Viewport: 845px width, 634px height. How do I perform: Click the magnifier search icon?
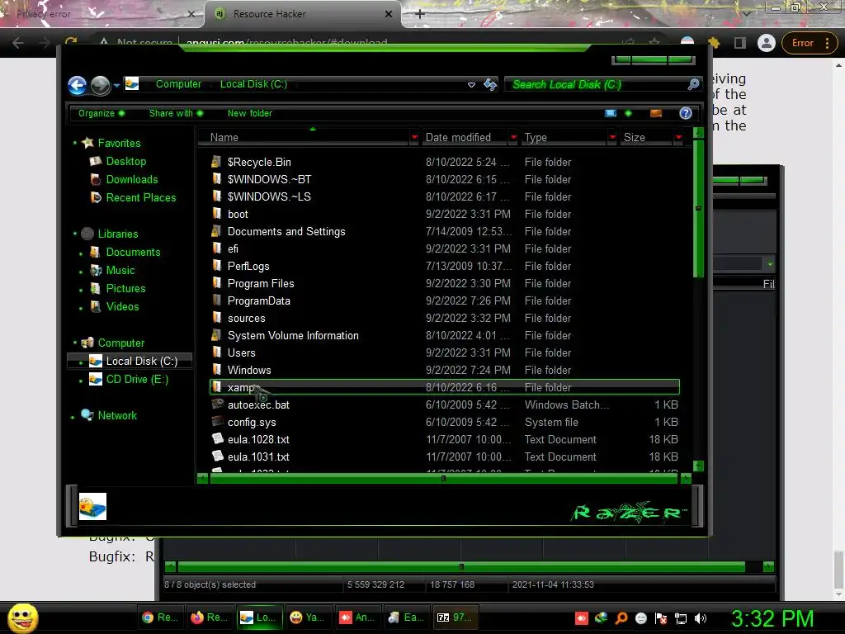693,84
